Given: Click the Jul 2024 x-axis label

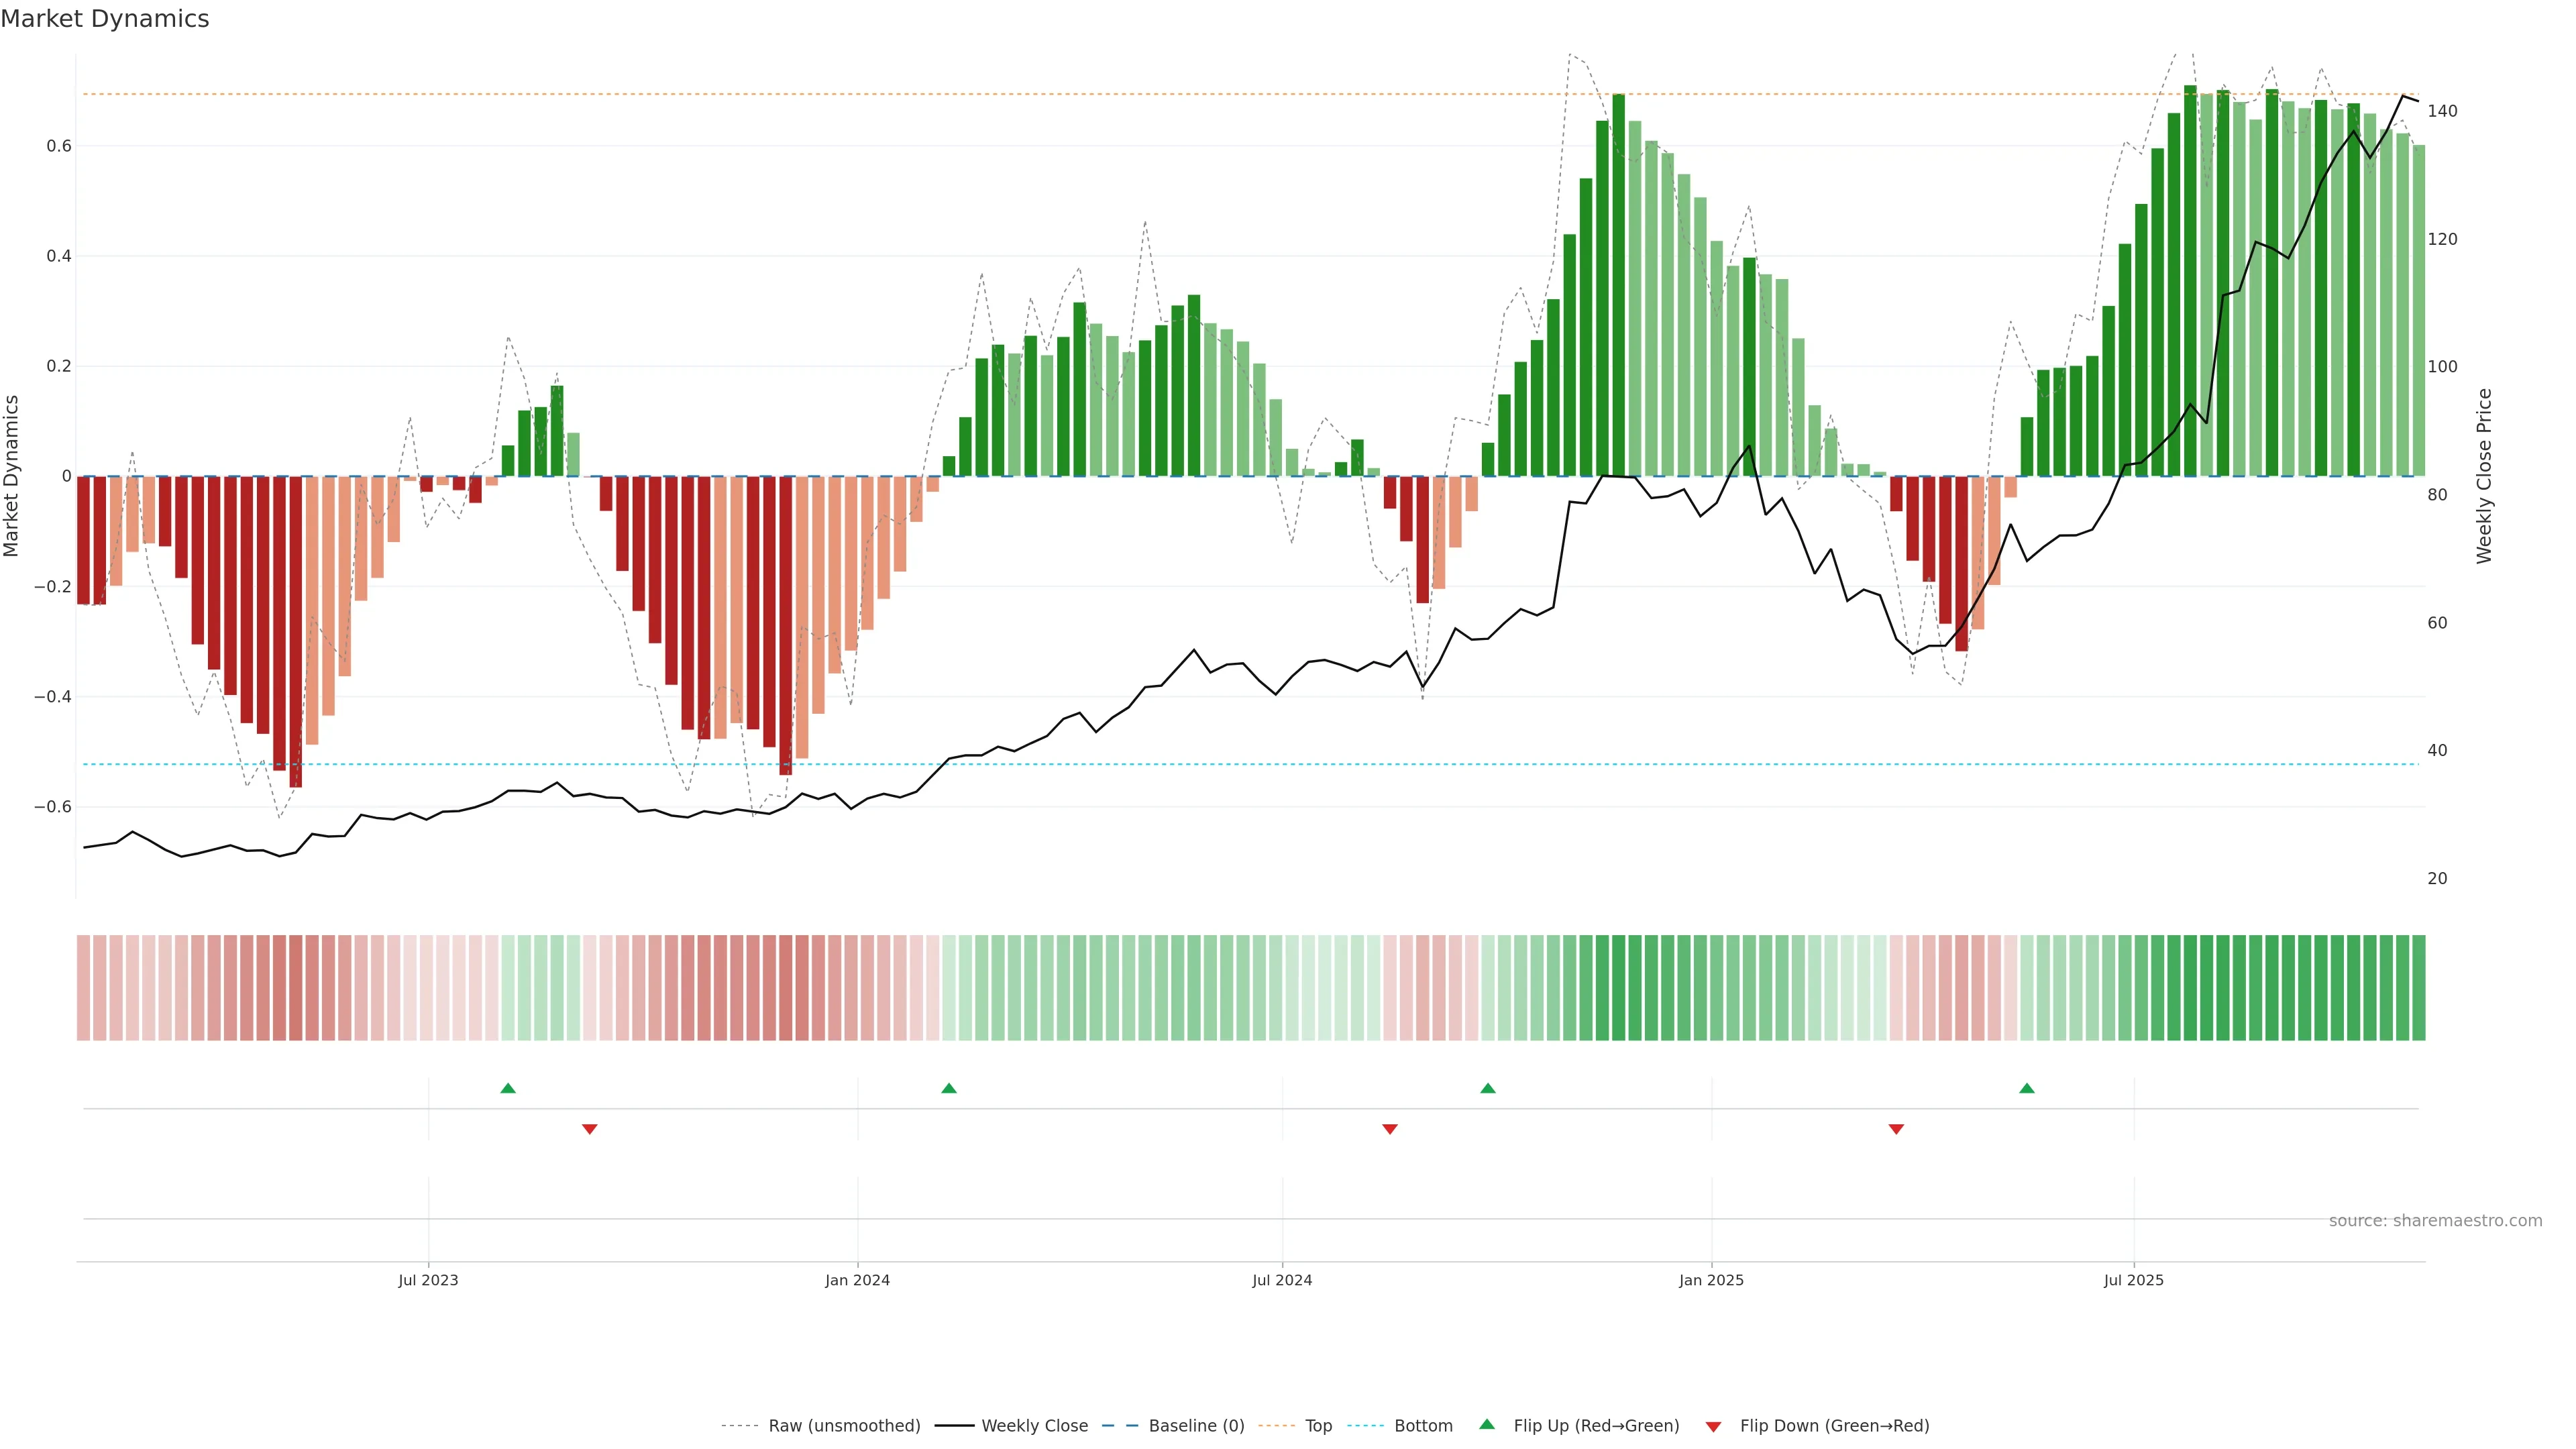Looking at the screenshot, I should (x=1282, y=1280).
